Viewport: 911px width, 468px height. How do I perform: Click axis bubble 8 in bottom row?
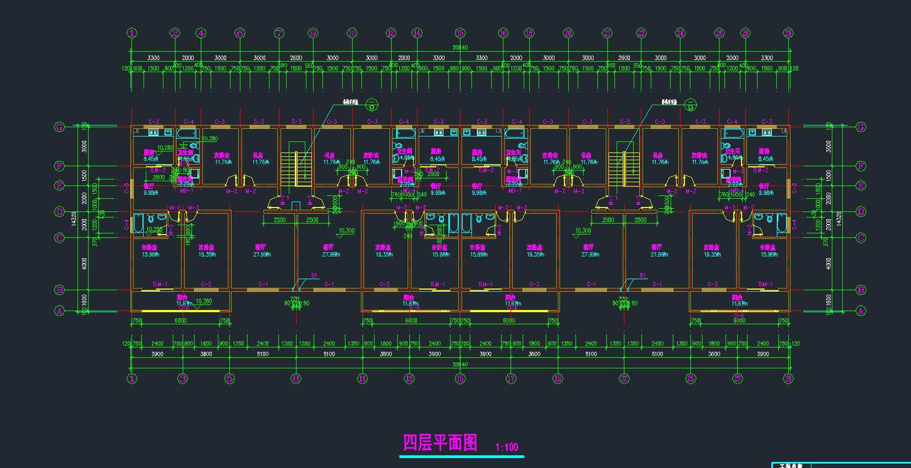(x=296, y=378)
